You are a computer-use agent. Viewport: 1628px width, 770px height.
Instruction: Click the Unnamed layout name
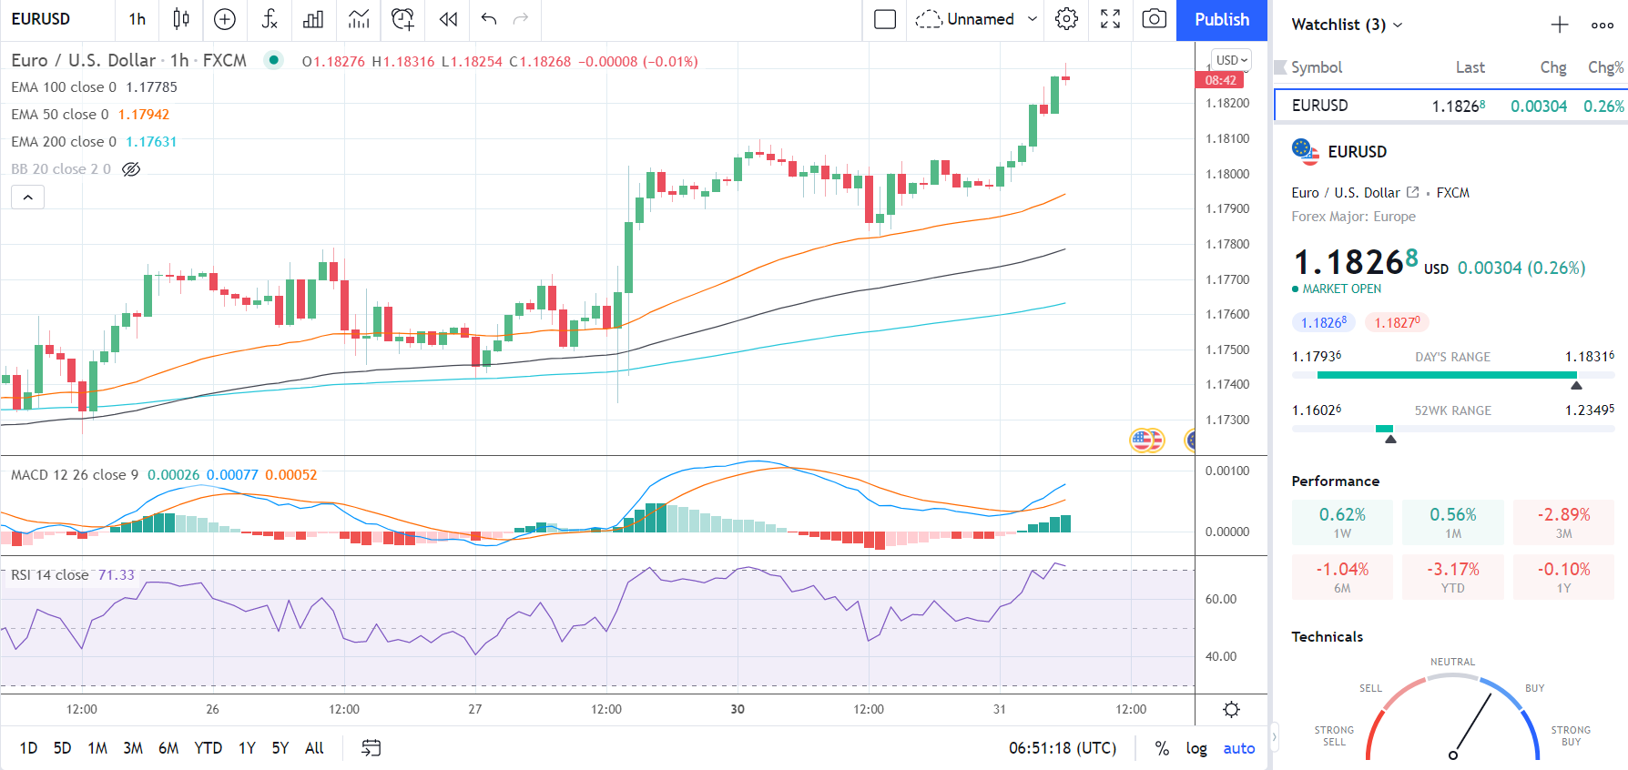[981, 19]
